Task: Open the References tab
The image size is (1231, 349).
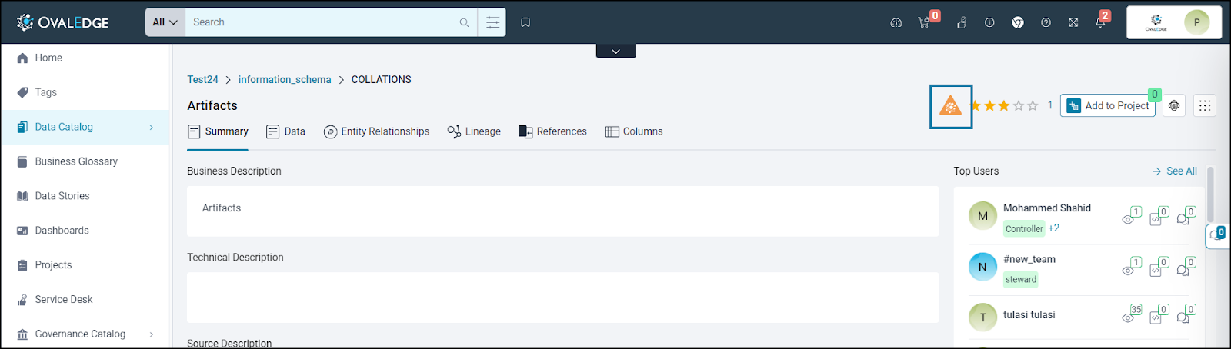Action: [x=552, y=131]
